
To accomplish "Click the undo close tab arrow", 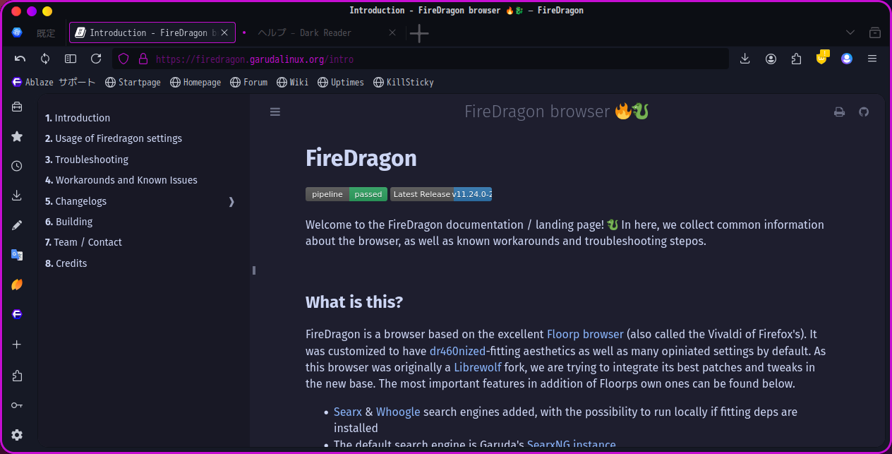I will (20, 59).
